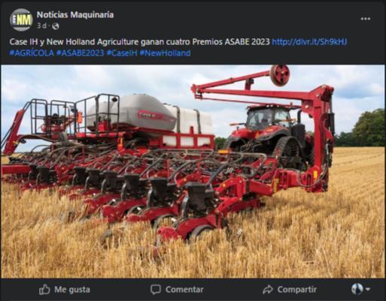Open the Noticias Maquinaria profile picture

pyautogui.click(x=21, y=20)
